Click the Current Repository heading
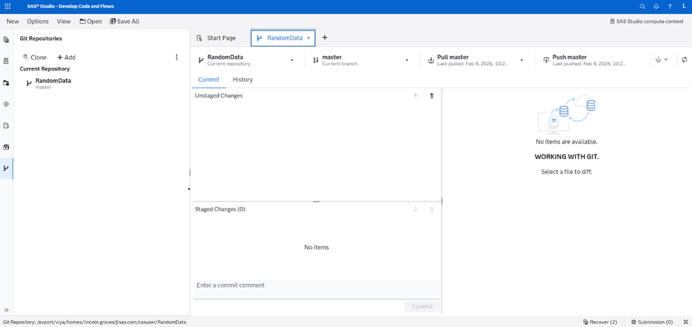 pos(44,69)
